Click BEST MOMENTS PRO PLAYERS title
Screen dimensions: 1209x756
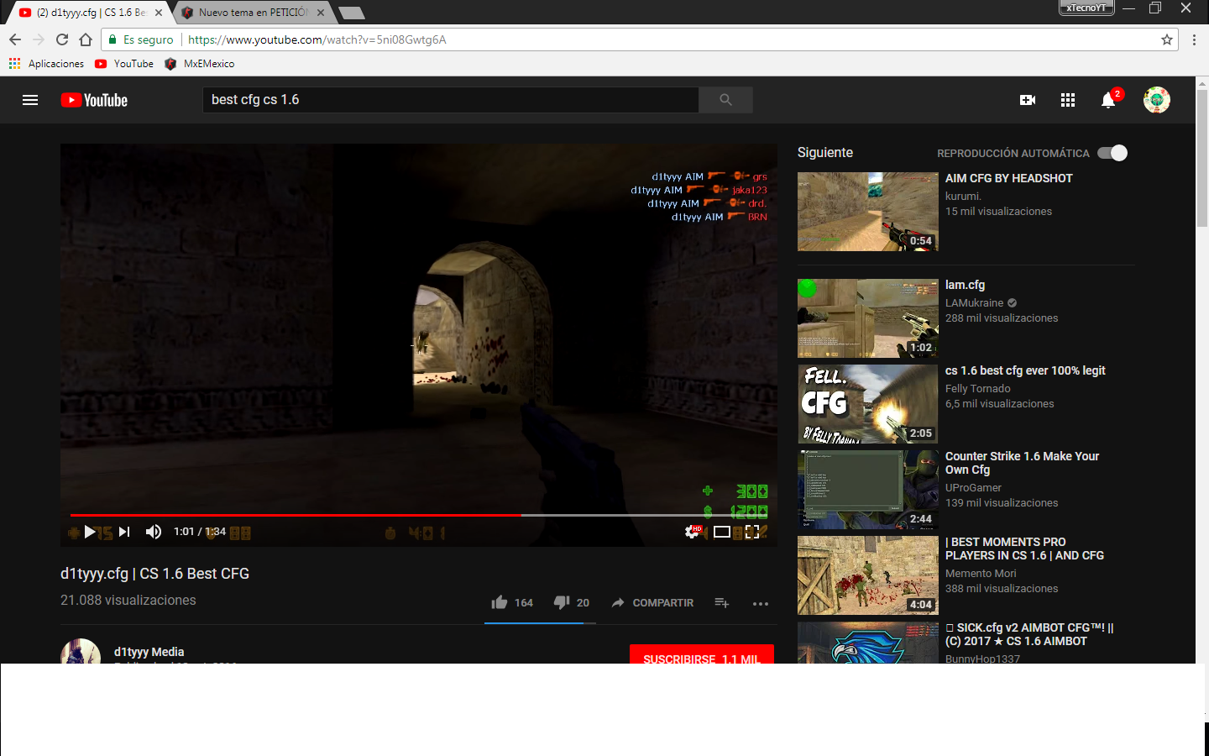coord(1024,549)
